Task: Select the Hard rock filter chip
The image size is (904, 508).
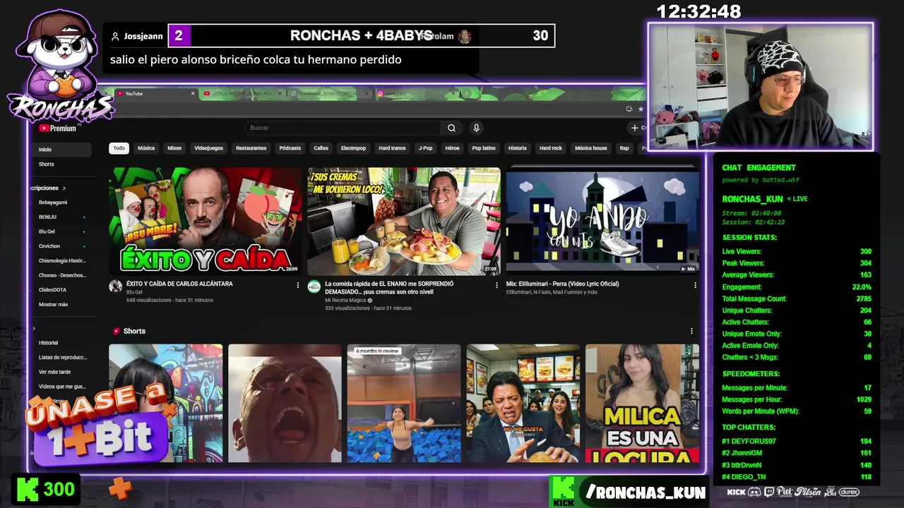Action: pos(551,148)
